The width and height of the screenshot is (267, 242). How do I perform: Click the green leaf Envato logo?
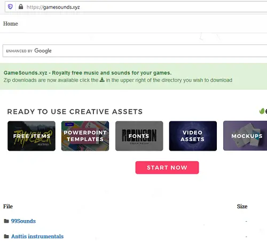click(262, 111)
